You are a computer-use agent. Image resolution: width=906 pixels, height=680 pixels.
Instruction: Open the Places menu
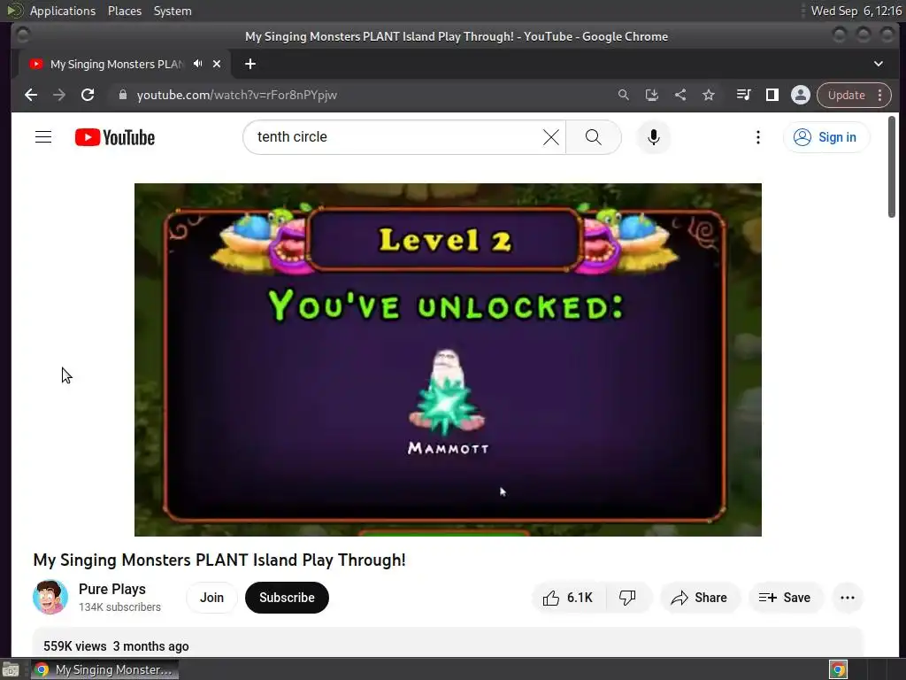pos(125,11)
